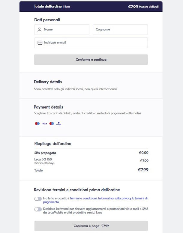183x233 pixels.
Task: Select the PayPal payment logo
Action: [x=59, y=124]
